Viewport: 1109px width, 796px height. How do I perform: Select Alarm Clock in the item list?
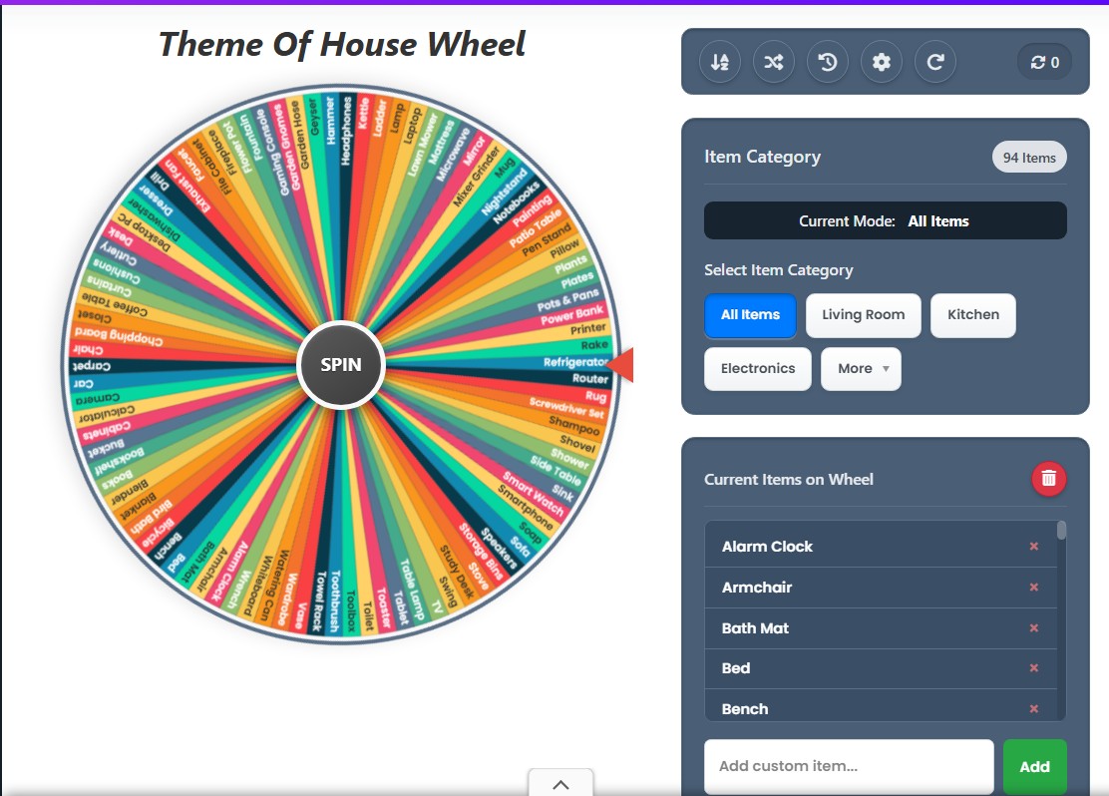[x=767, y=547]
